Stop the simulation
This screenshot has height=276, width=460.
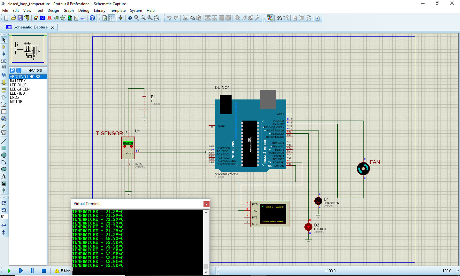[x=44, y=271]
